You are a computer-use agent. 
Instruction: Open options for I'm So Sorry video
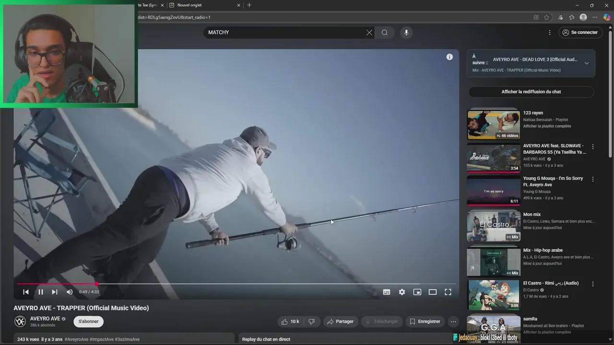point(593,179)
